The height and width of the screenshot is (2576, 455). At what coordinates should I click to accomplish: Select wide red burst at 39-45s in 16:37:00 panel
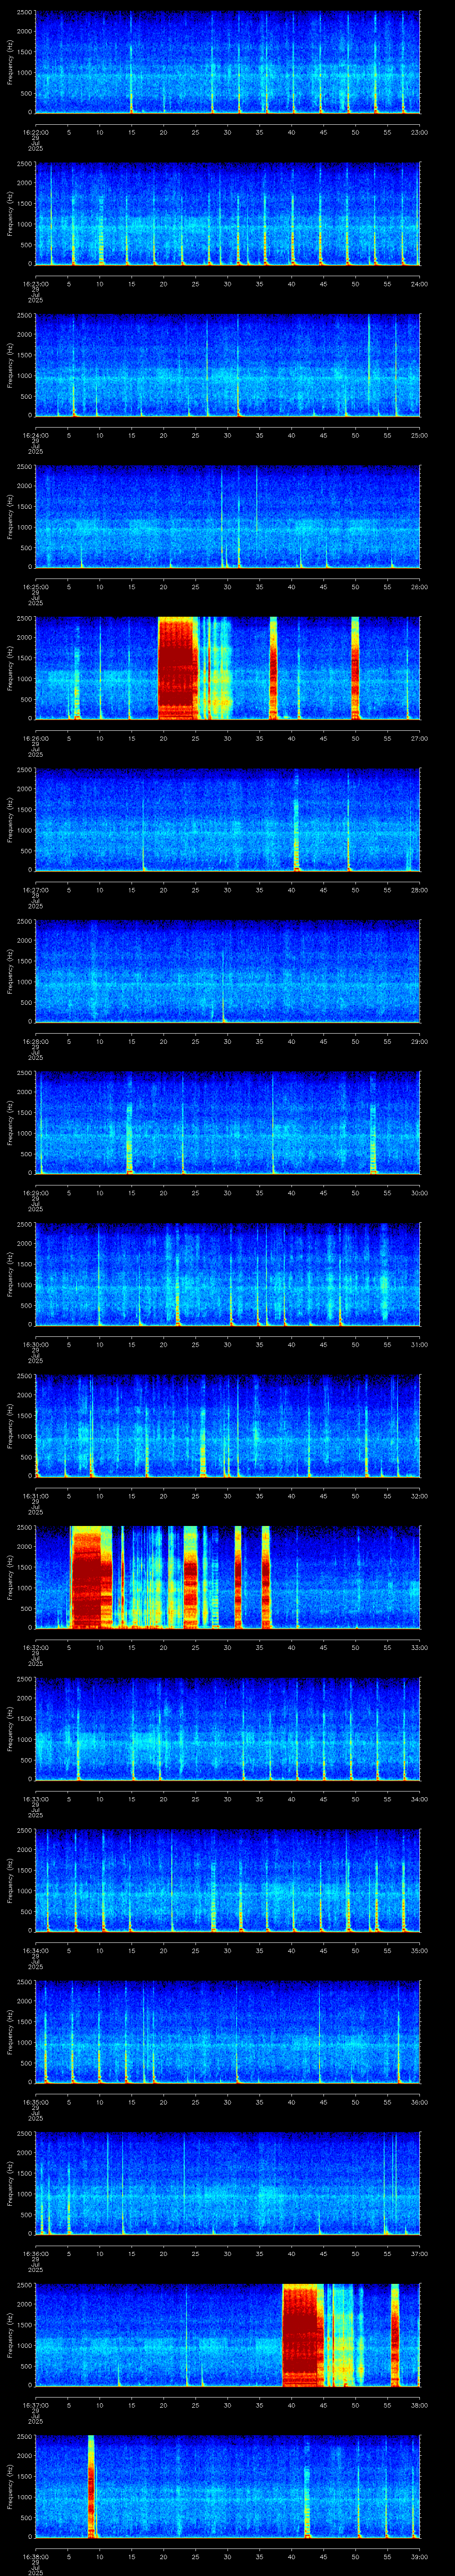pos(302,2334)
